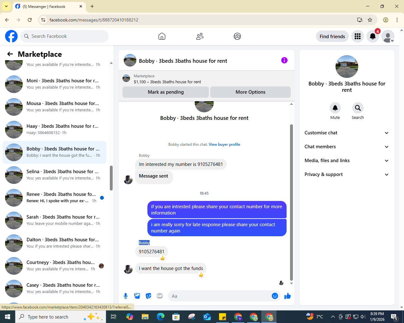The width and height of the screenshot is (404, 323).
Task: Open File Explorer from the taskbar
Action: coord(145,317)
